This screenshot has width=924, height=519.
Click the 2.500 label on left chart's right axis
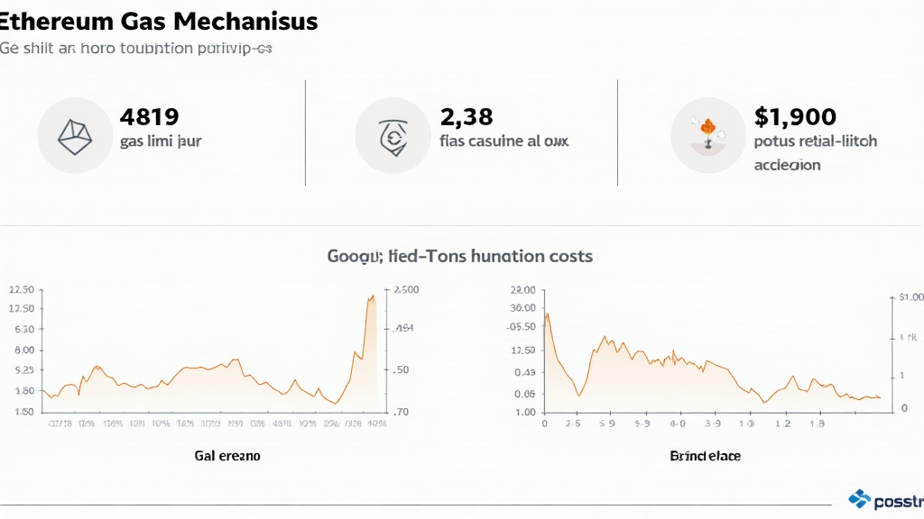(403, 290)
